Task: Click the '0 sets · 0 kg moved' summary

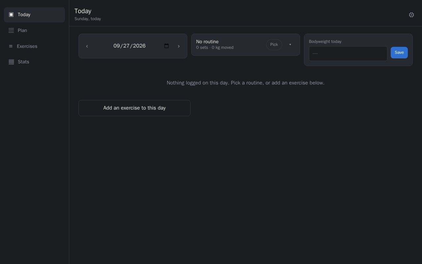Action: tap(215, 48)
